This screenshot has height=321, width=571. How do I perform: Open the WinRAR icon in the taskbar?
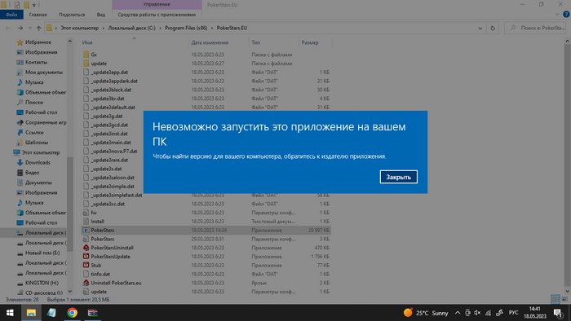click(x=92, y=313)
